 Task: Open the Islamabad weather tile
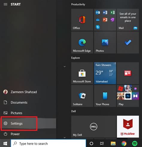point(105,73)
